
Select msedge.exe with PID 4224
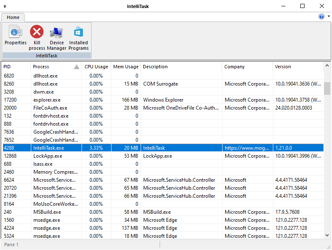pos(163,228)
